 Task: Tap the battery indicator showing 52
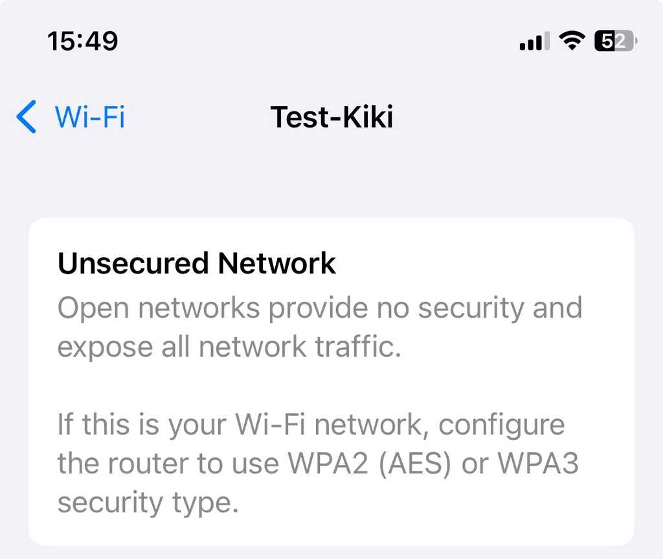click(x=613, y=40)
